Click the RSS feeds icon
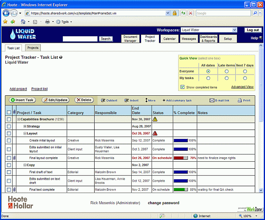 35,22
